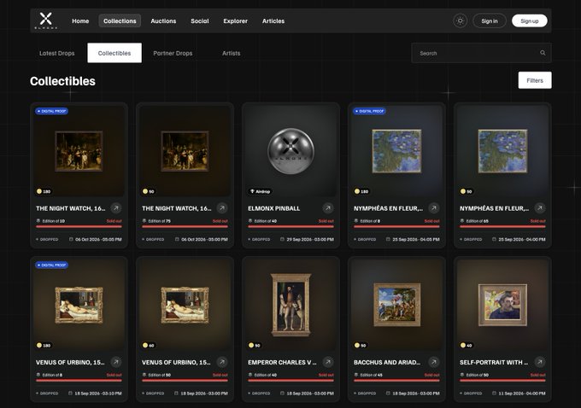The height and width of the screenshot is (408, 581).
Task: Click Sold out label on Elmonx Pinball card
Action: pos(326,221)
